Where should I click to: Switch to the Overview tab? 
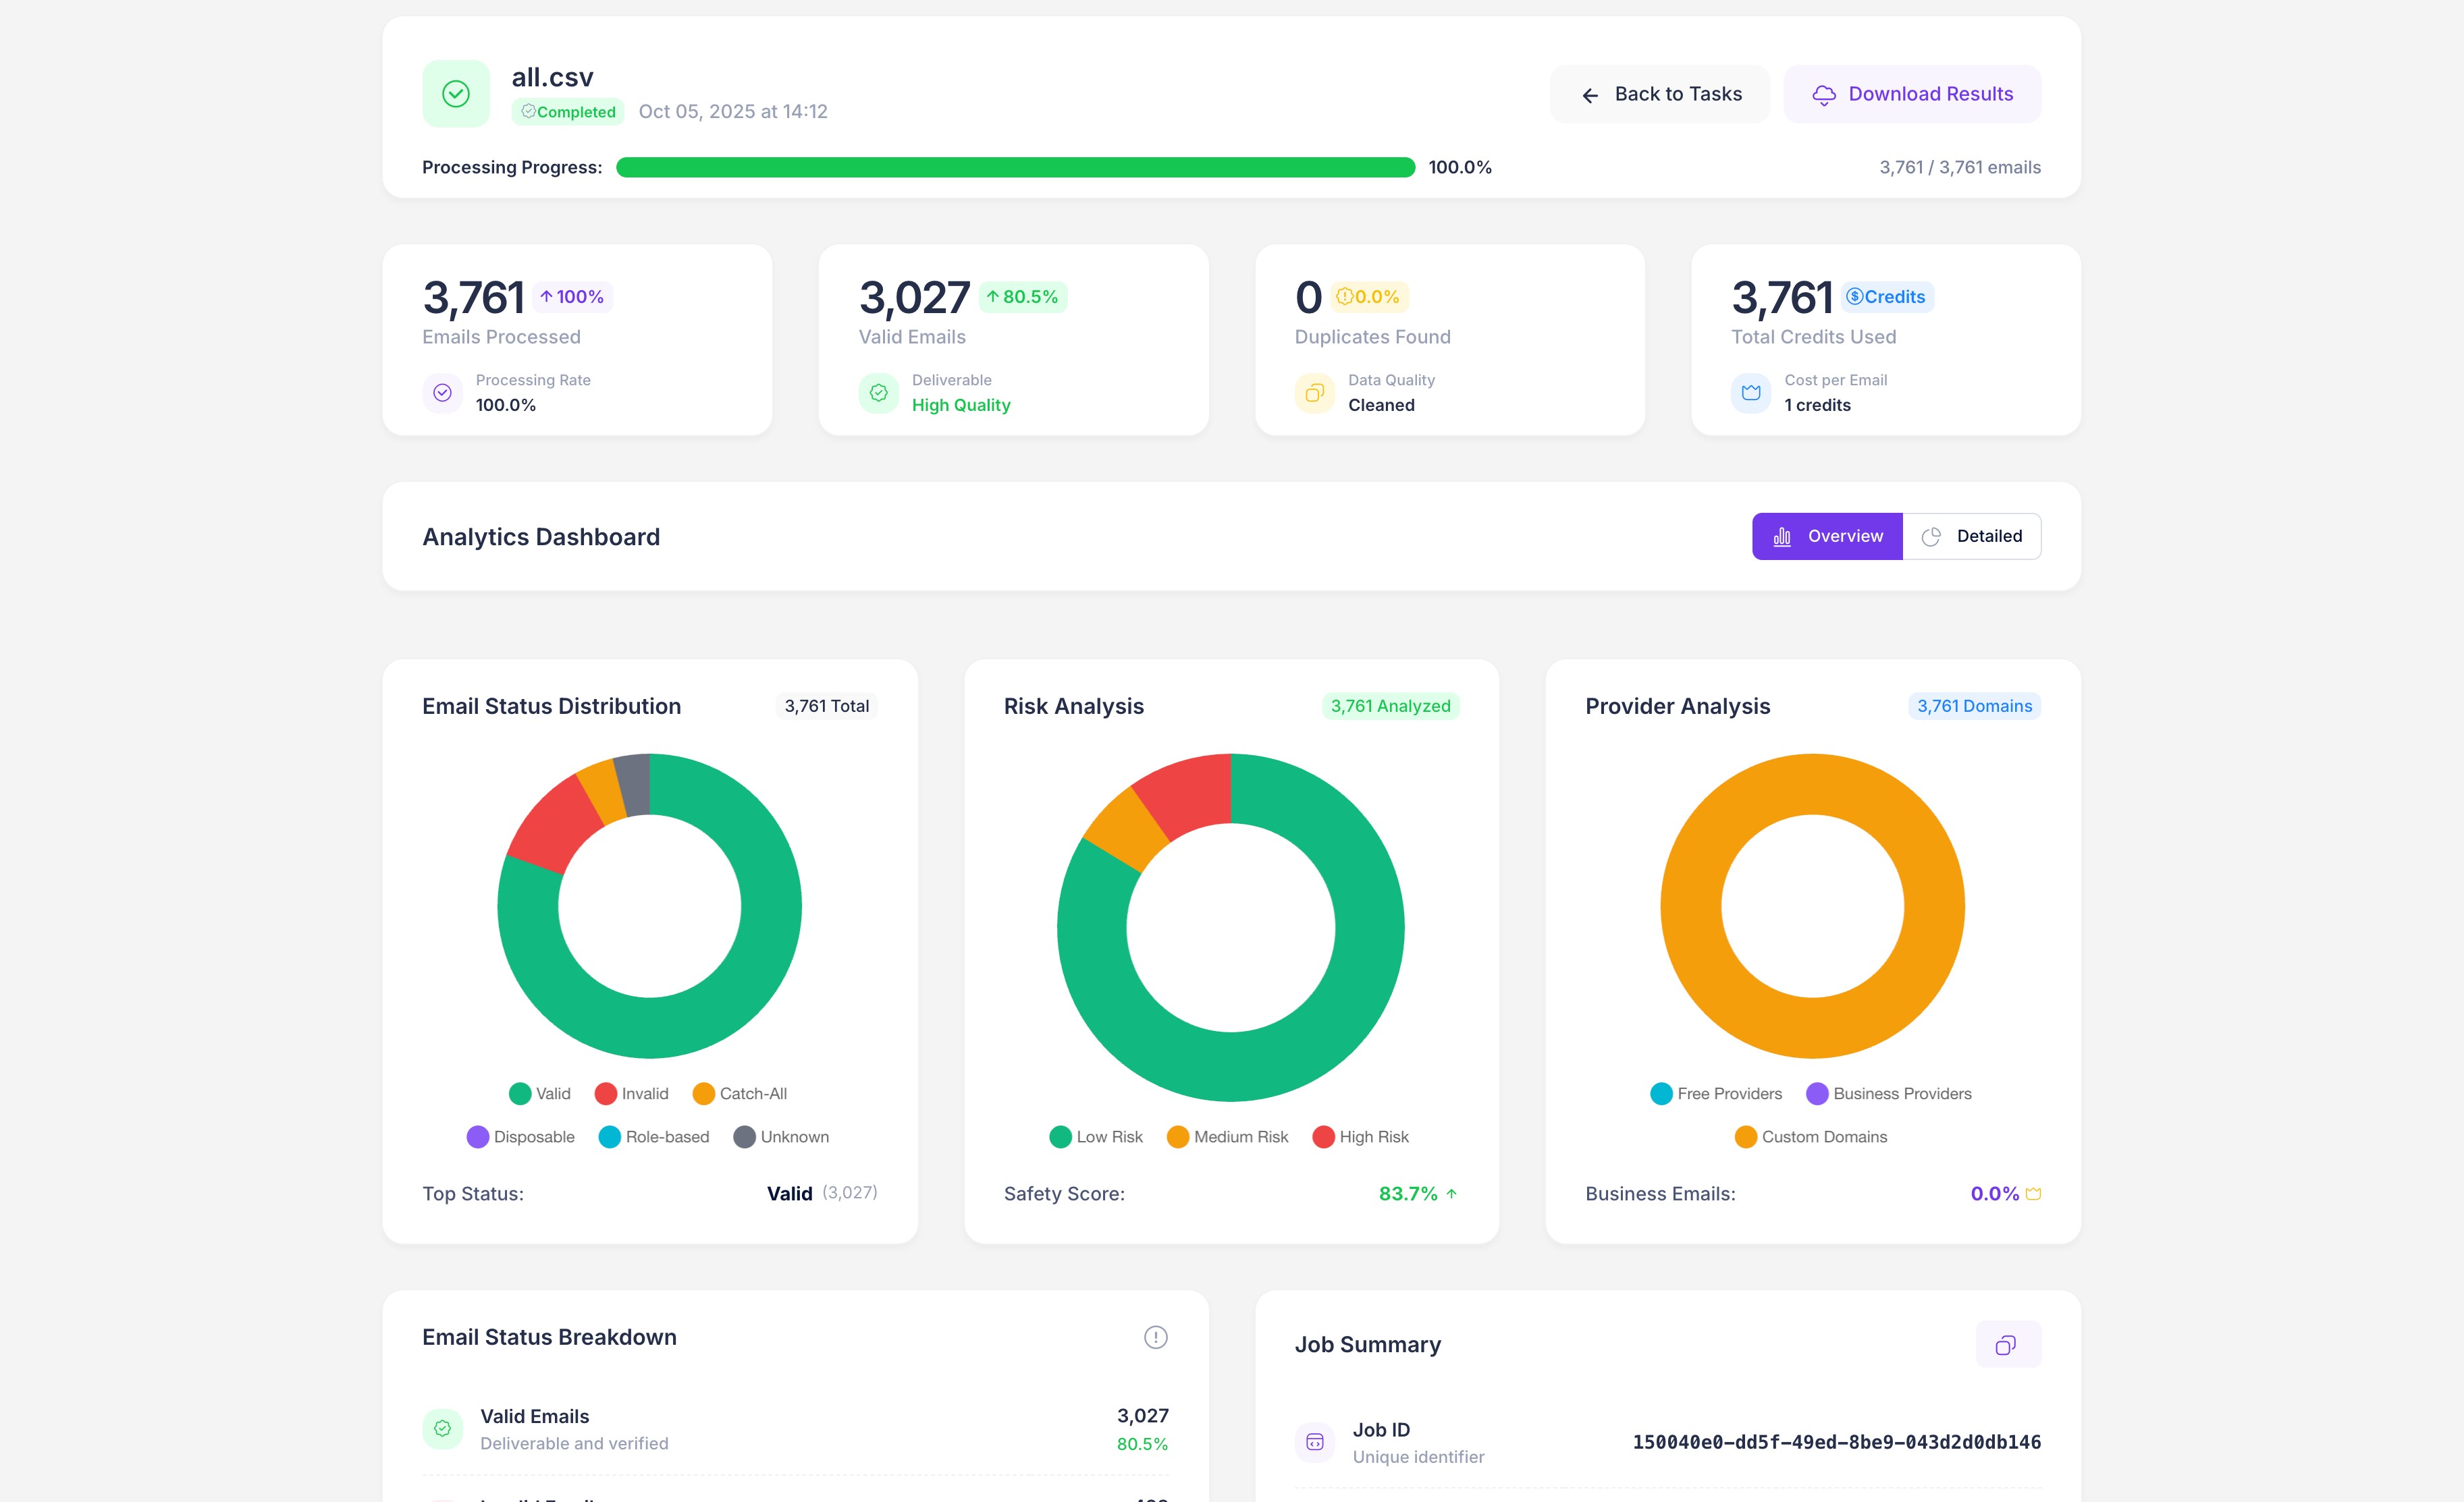1827,536
